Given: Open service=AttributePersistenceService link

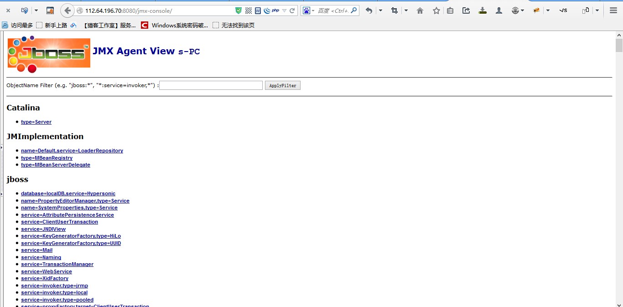Looking at the screenshot, I should click(x=67, y=215).
